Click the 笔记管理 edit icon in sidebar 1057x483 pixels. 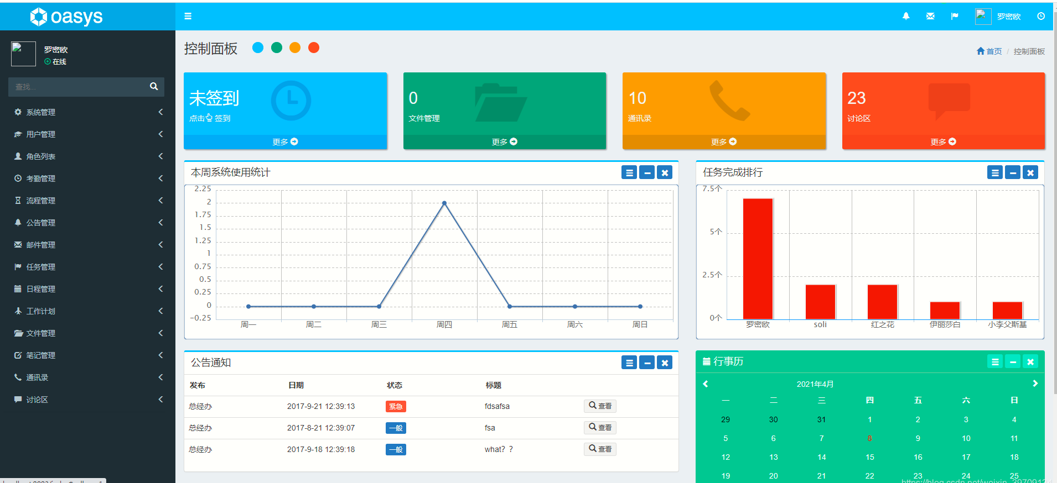coord(18,355)
